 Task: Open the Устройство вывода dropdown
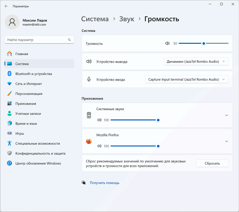click(196, 61)
